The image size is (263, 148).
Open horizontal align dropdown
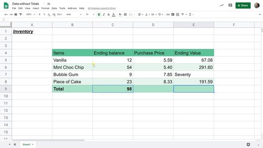coord(141,14)
